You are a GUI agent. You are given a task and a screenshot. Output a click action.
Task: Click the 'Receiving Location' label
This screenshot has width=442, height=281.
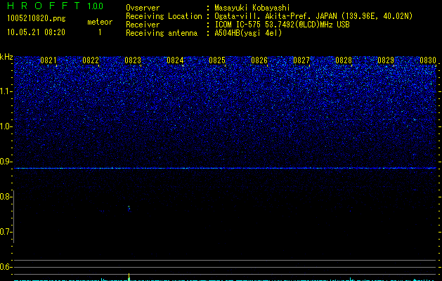click(164, 16)
